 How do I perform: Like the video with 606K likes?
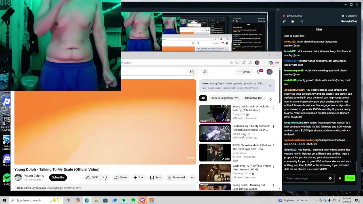coord(92,177)
